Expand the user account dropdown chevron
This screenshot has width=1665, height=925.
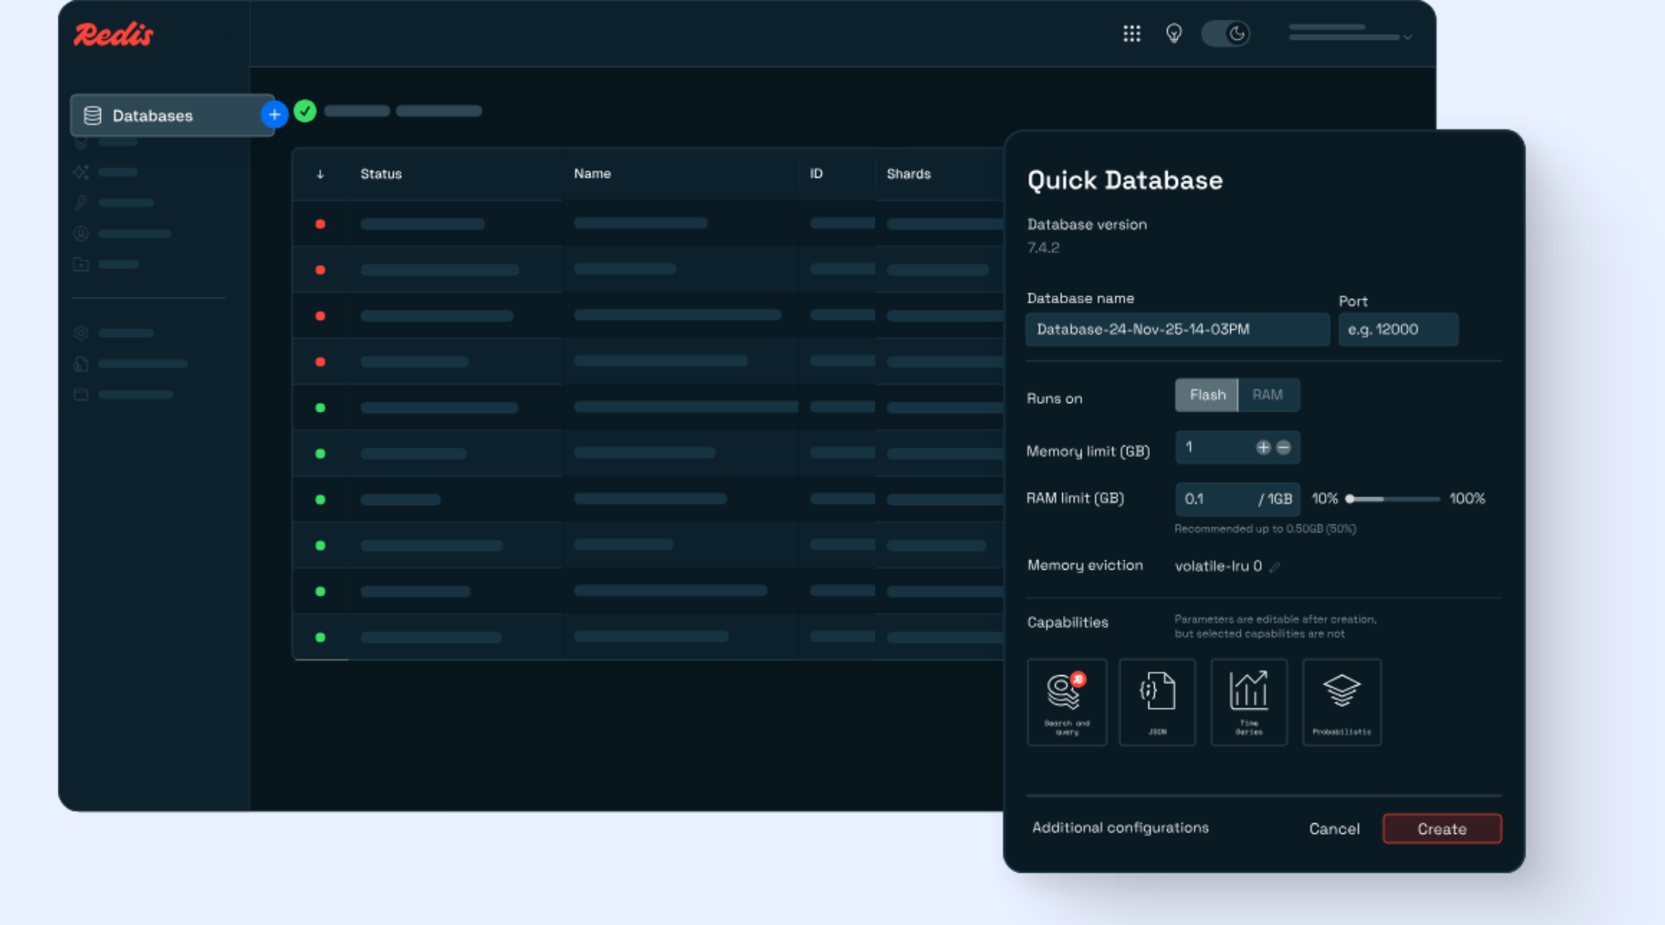point(1408,37)
